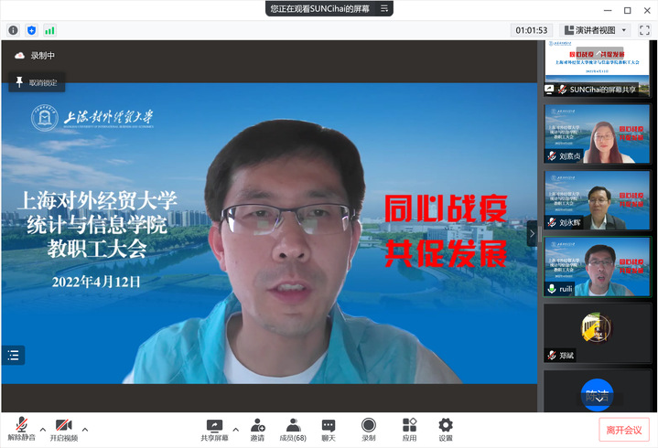Enter full screen with the top-right icon
658x448 pixels.
pyautogui.click(x=644, y=30)
